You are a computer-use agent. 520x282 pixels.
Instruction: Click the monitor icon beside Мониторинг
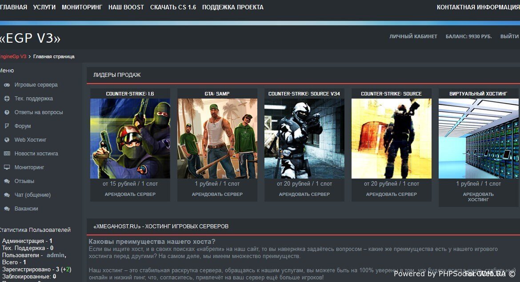[x=7, y=167]
